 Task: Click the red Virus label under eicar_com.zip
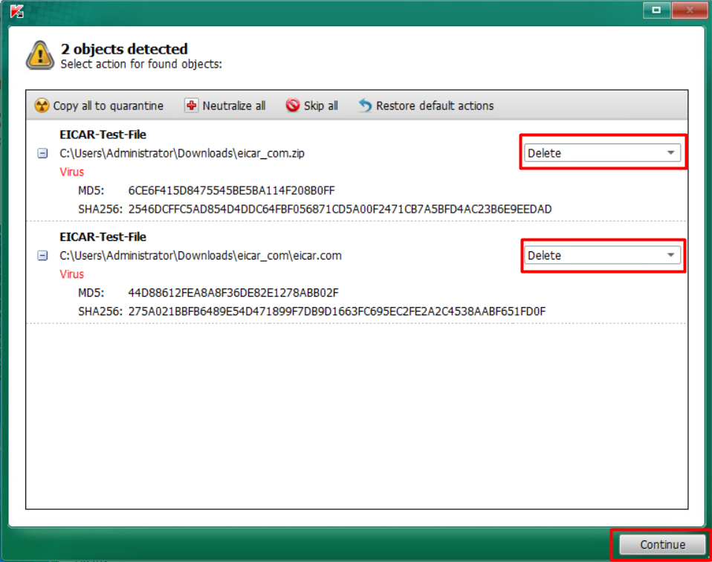(x=72, y=172)
